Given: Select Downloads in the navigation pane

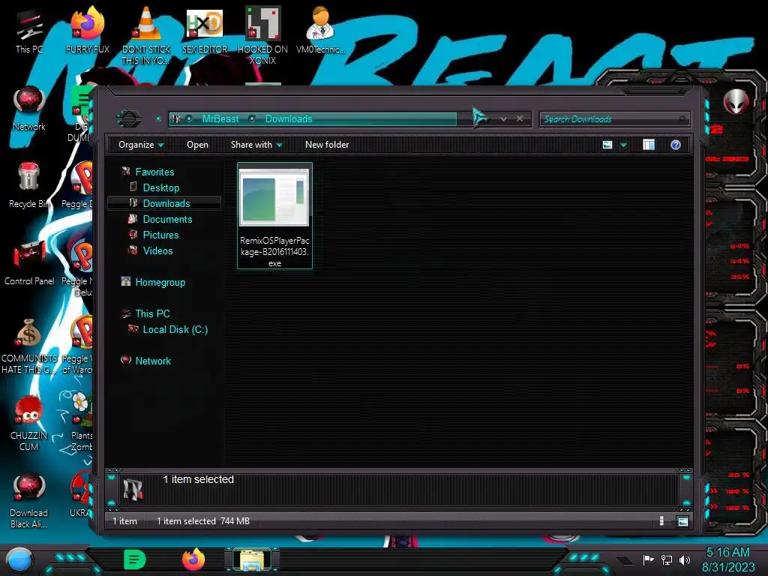Looking at the screenshot, I should pyautogui.click(x=166, y=203).
